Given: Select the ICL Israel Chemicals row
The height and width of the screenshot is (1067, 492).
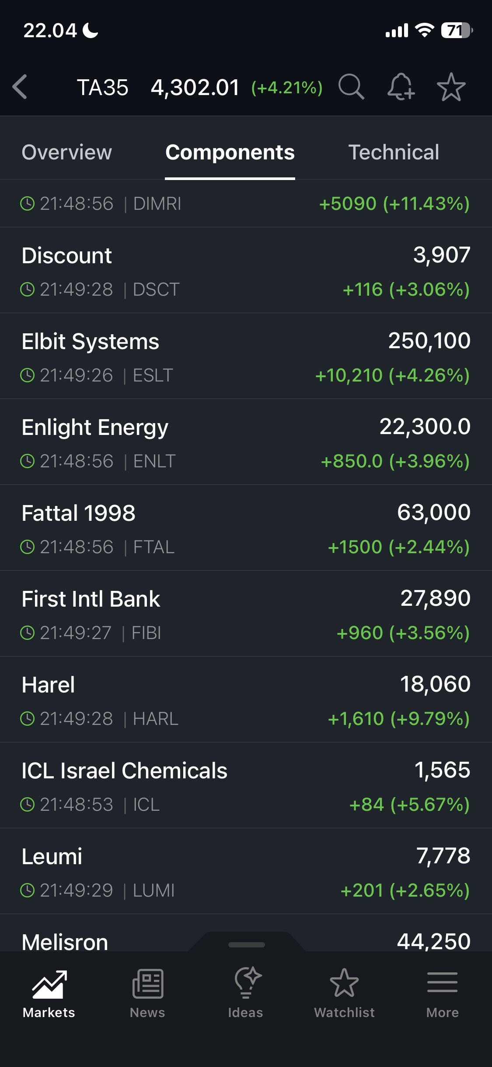Looking at the screenshot, I should point(246,786).
